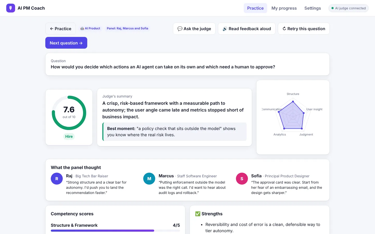
Task: Go back using the ← Practice button
Action: [60, 29]
